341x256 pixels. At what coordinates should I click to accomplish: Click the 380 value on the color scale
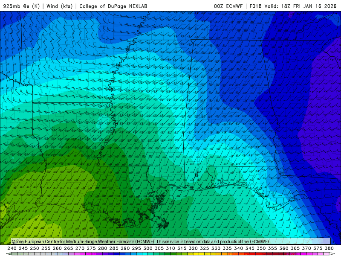(x=329, y=248)
